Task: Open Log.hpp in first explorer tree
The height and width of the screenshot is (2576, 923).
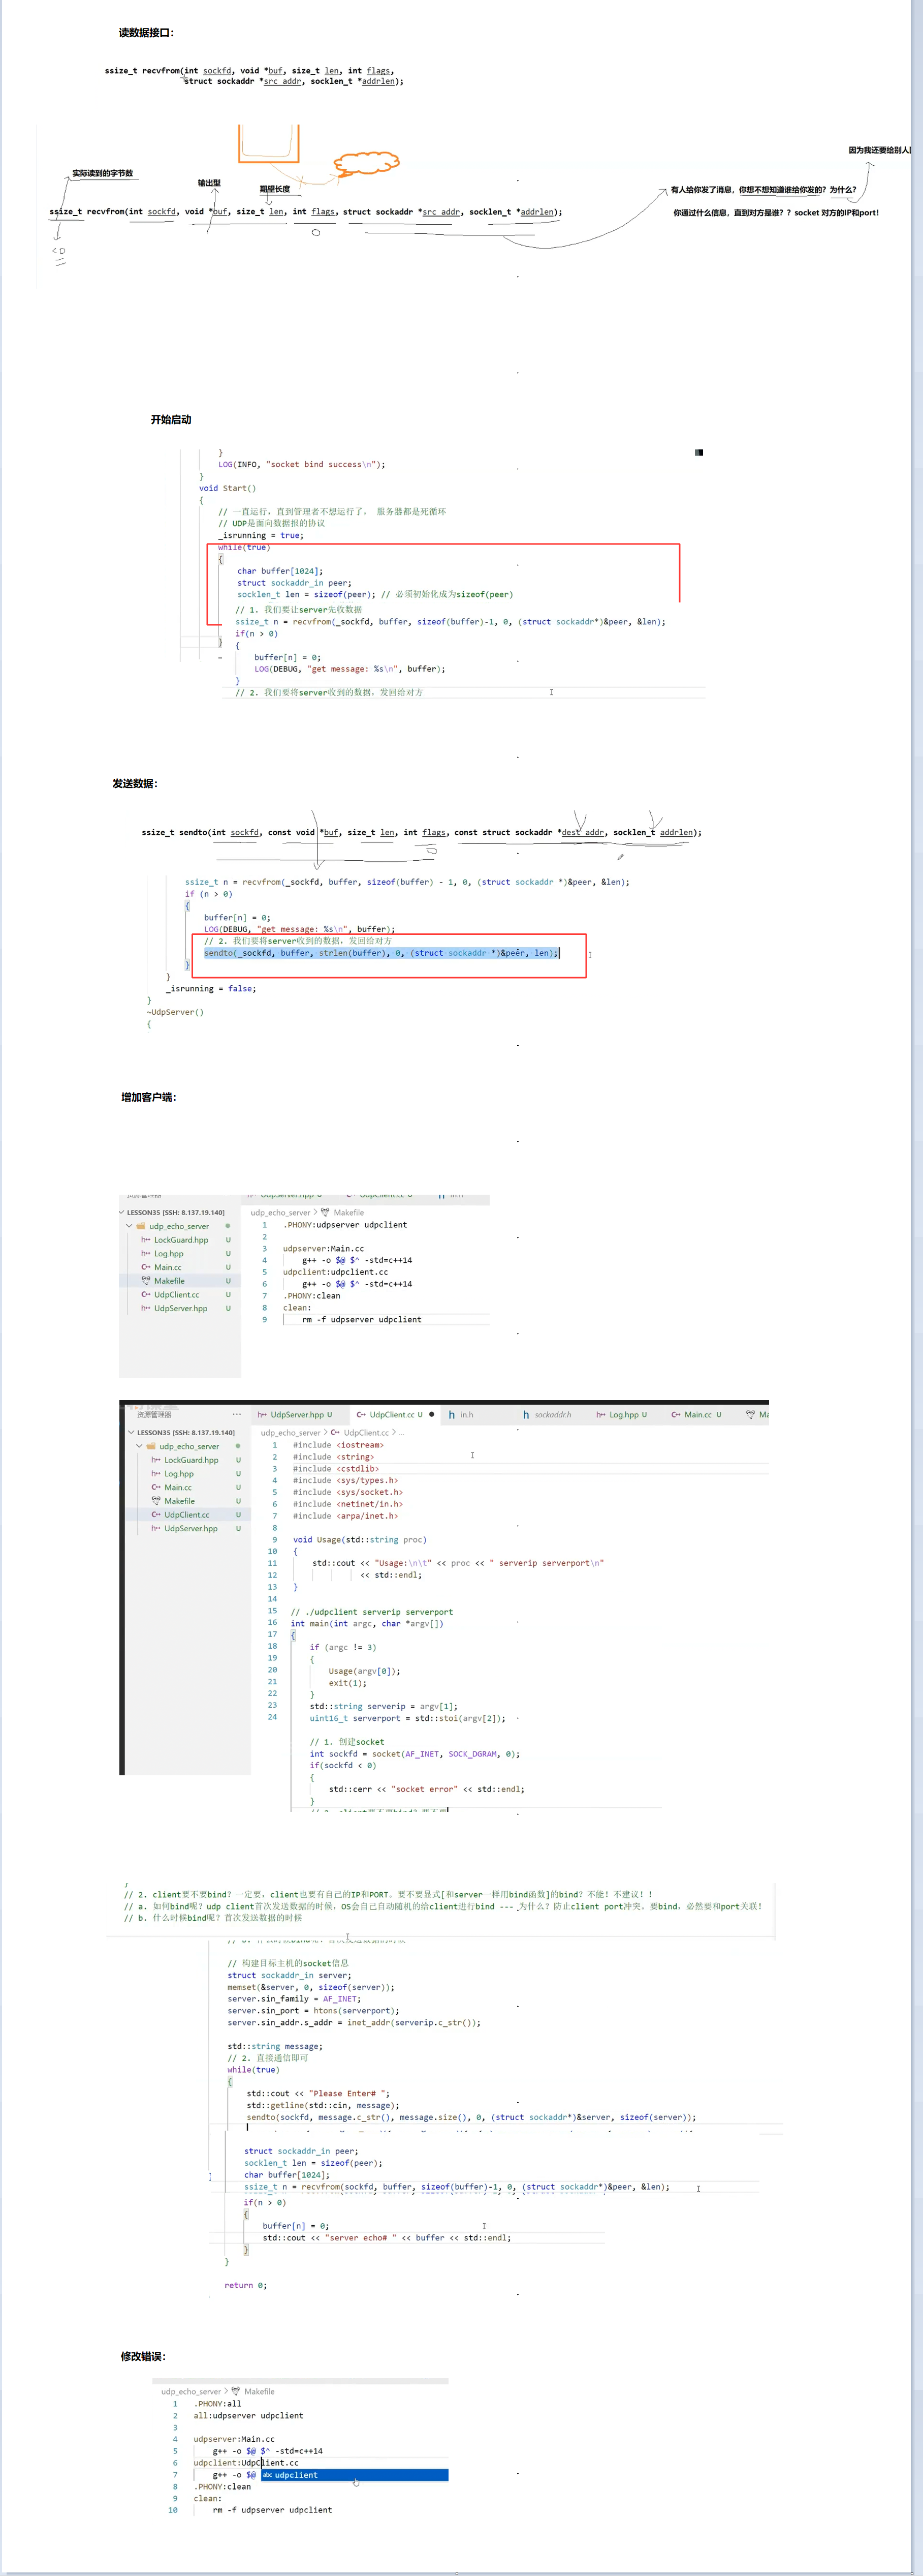Action: tap(168, 1253)
